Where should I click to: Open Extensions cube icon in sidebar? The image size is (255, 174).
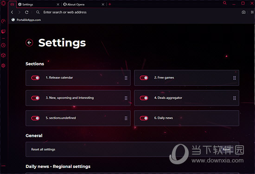(3, 56)
